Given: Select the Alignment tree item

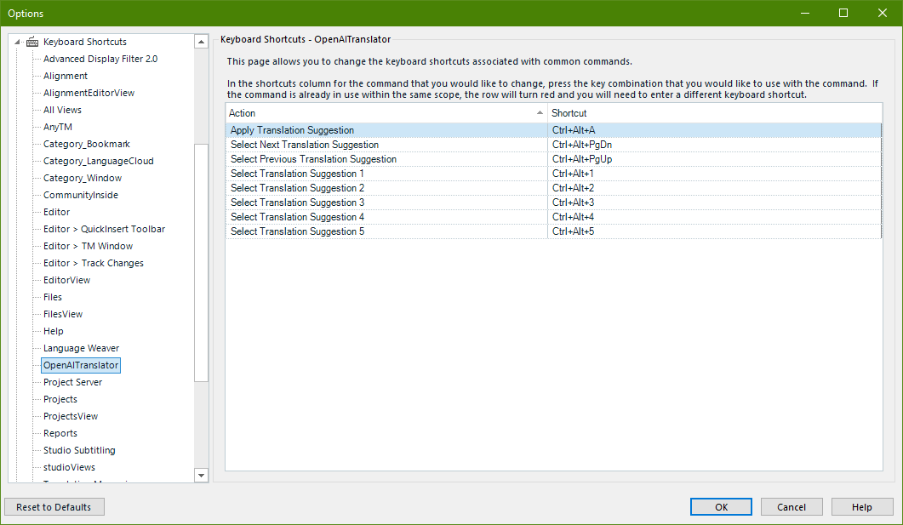Looking at the screenshot, I should pyautogui.click(x=65, y=76).
